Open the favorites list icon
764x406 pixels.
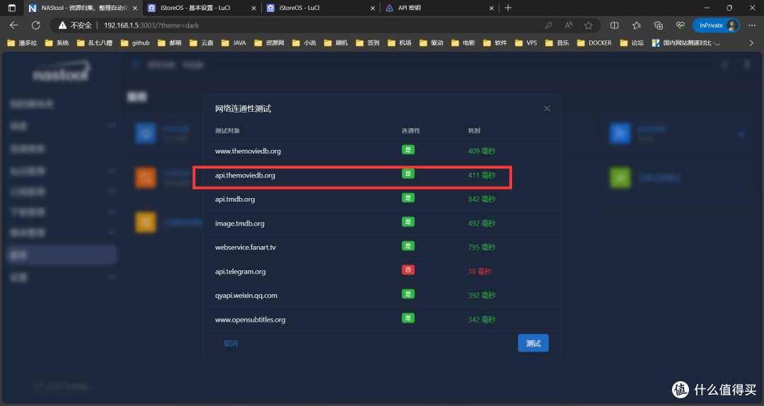tap(637, 25)
